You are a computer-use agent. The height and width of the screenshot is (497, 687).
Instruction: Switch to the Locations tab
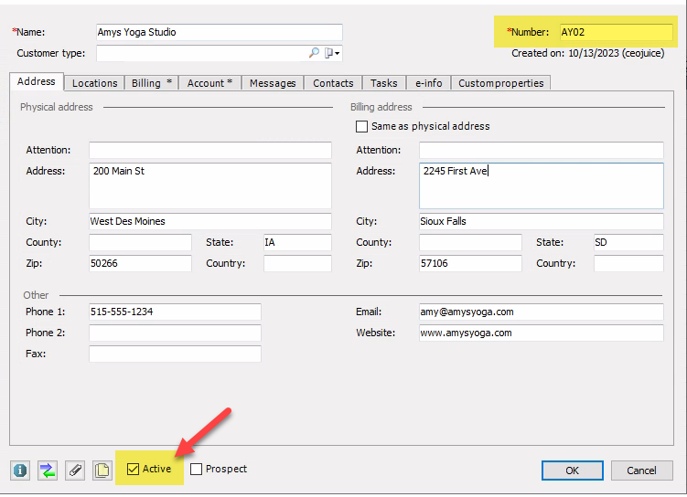[94, 83]
